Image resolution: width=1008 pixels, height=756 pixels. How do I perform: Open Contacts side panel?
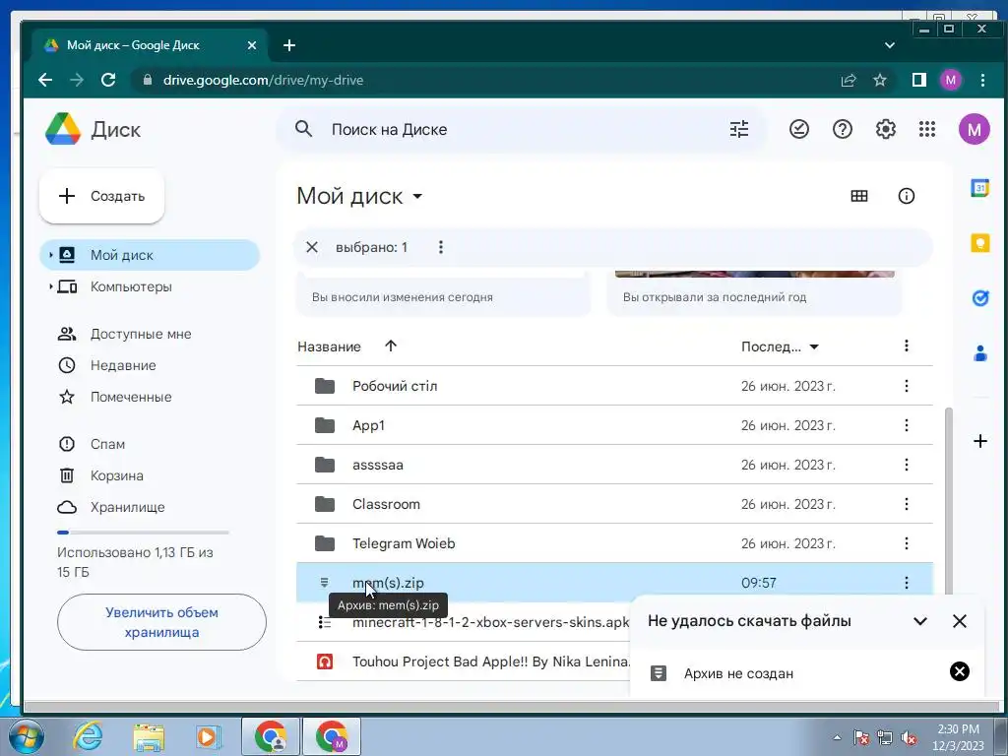tap(979, 353)
